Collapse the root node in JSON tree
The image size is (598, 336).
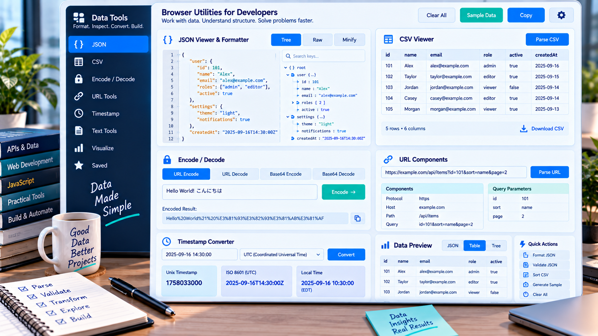click(285, 67)
